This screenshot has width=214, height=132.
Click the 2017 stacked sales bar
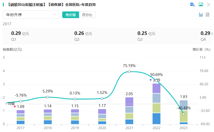[x=20, y=117]
